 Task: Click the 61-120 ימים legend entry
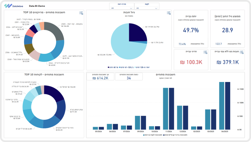126,67
